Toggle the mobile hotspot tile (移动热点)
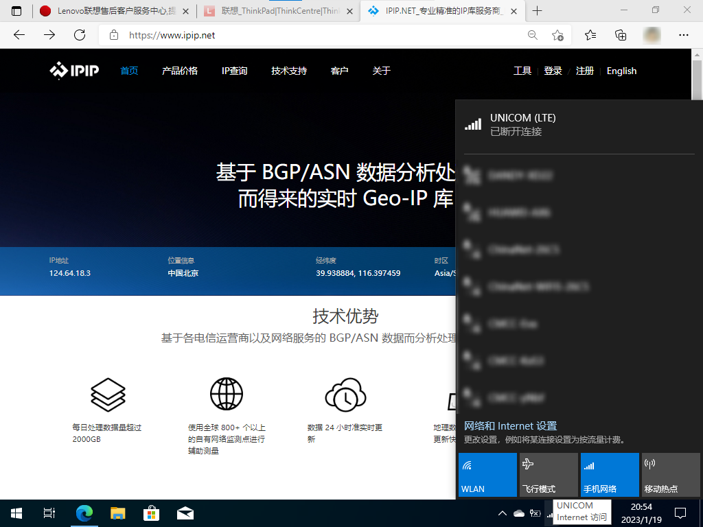The width and height of the screenshot is (703, 527). [x=670, y=475]
